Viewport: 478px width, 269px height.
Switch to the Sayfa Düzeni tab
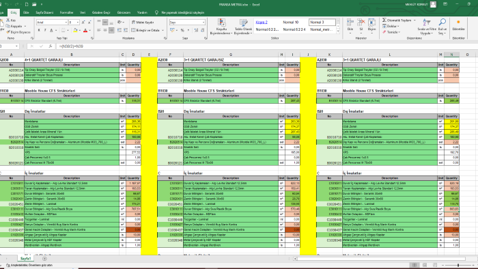click(44, 12)
